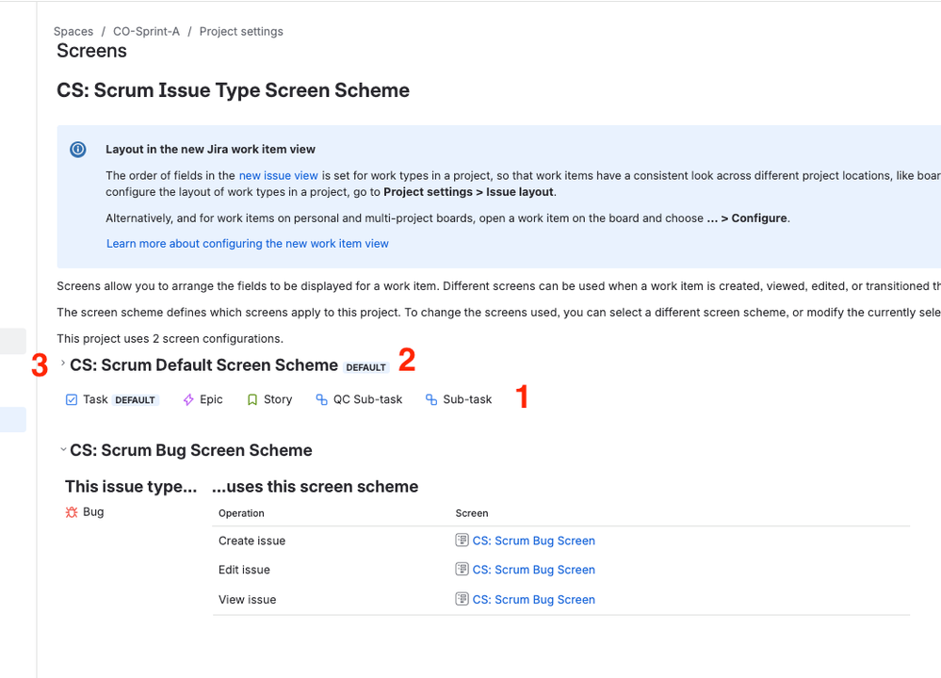Viewport: 941px width, 678px height.
Task: Click the Story issue type label
Action: coord(278,399)
